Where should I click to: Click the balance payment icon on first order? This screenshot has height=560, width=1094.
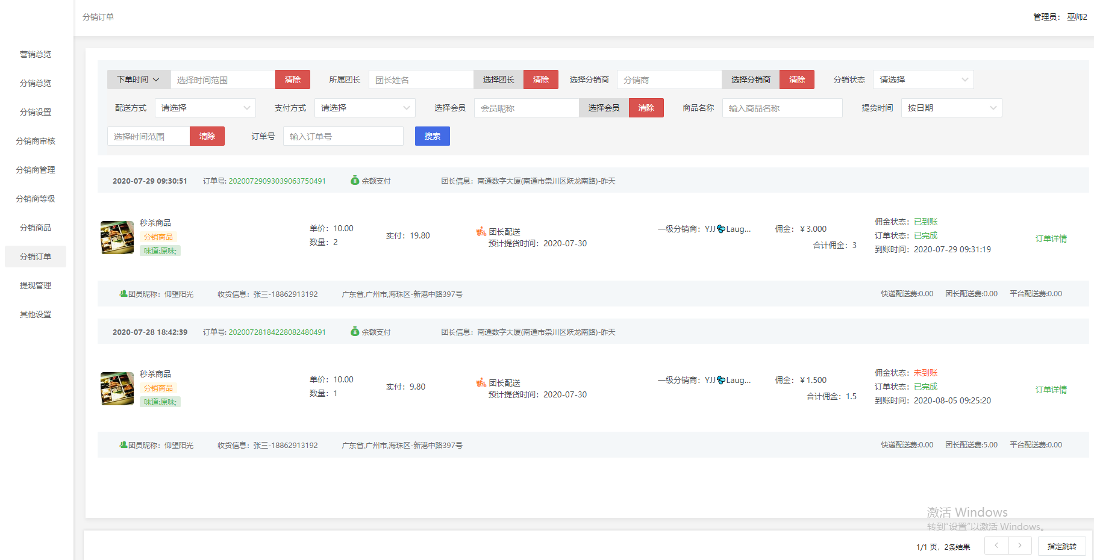coord(355,181)
